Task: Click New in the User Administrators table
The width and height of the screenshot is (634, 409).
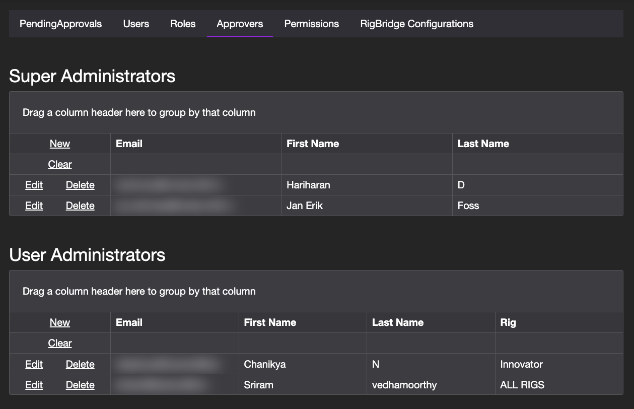Action: [x=59, y=322]
